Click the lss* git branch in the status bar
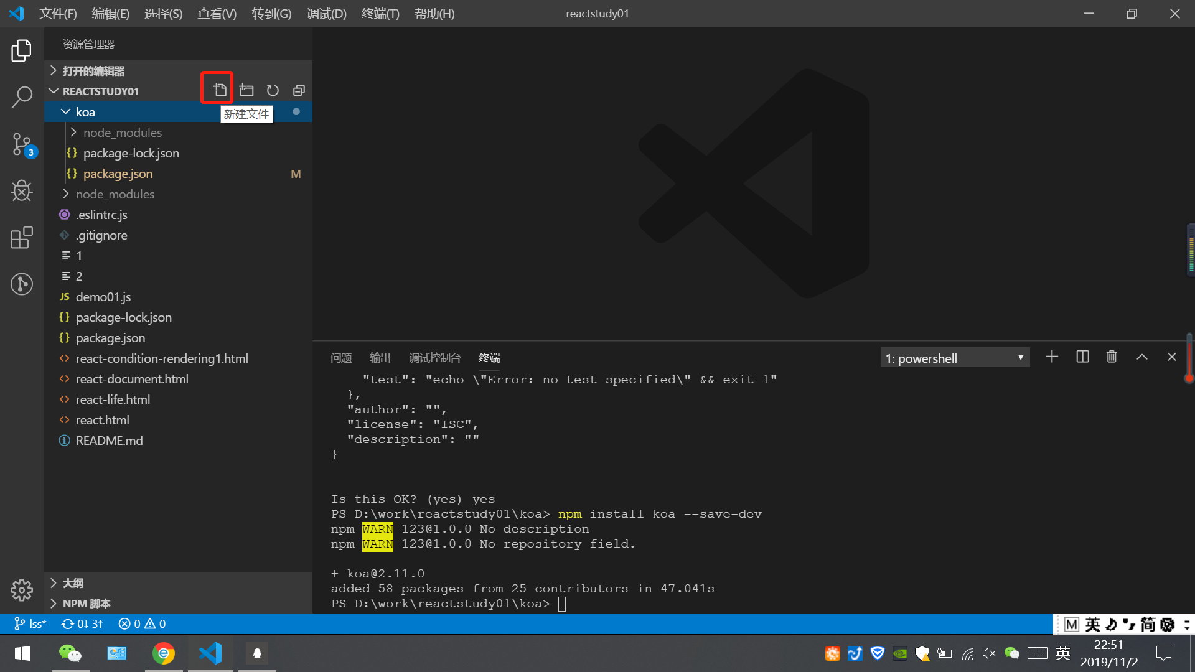Viewport: 1195px width, 672px height. coord(29,623)
